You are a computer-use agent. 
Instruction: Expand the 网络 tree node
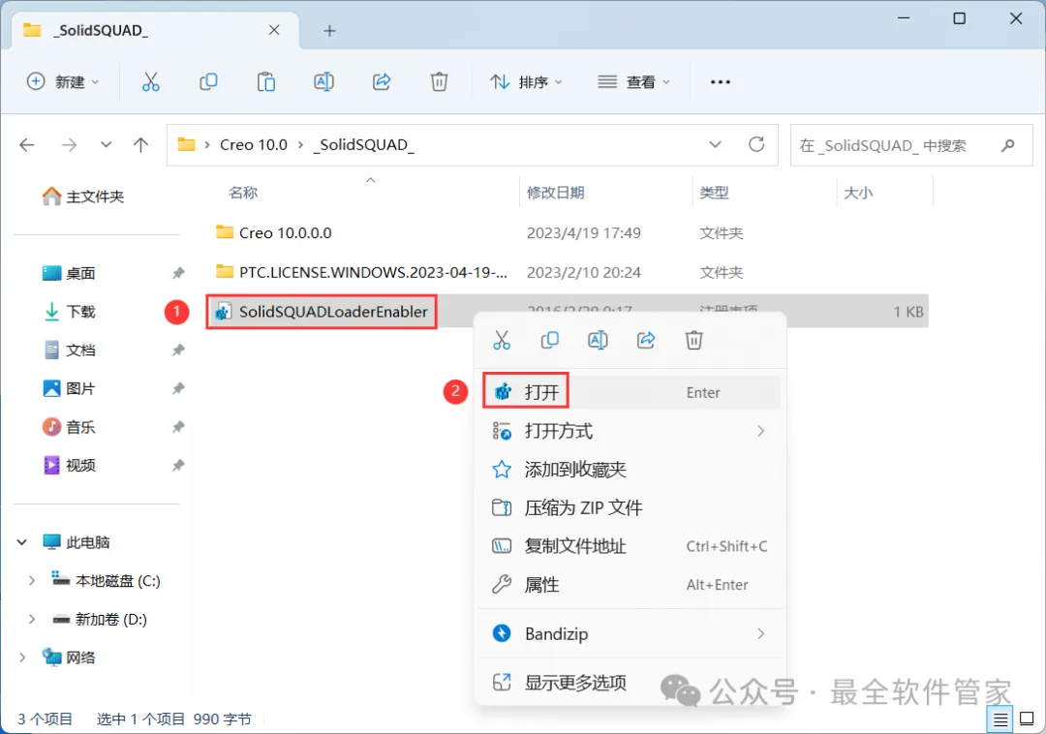pyautogui.click(x=22, y=658)
